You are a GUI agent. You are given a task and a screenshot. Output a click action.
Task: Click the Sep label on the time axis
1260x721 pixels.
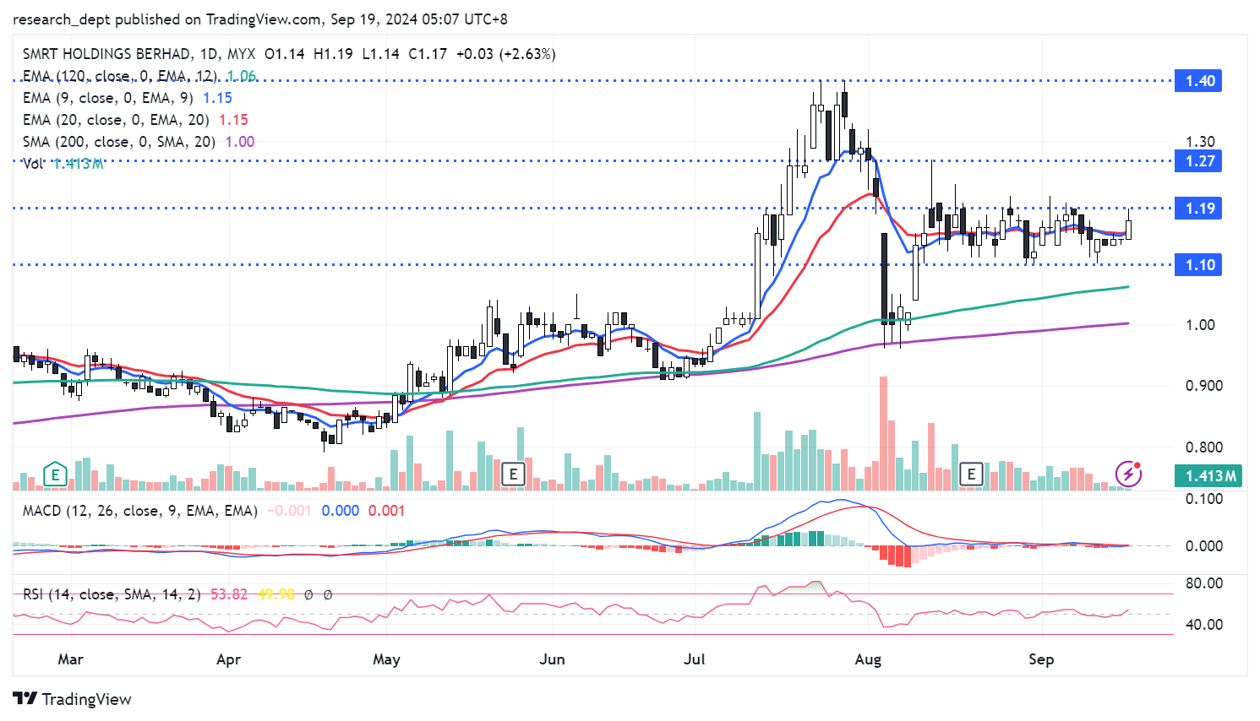click(x=1041, y=659)
